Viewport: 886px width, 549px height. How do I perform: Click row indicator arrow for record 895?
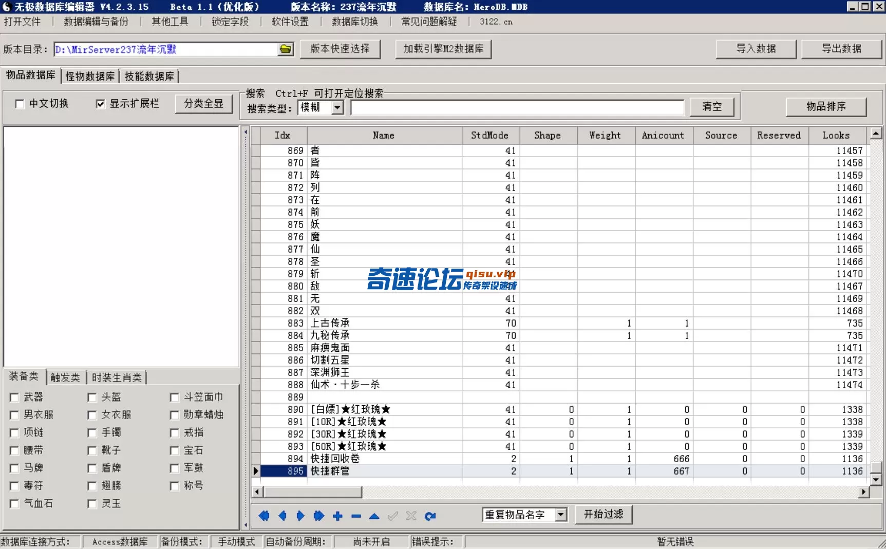256,471
